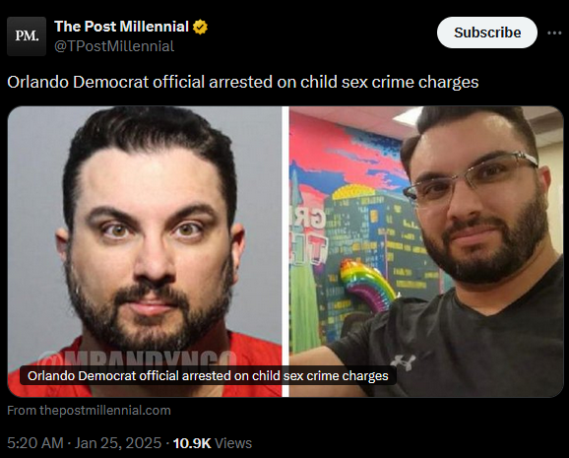
Task: Click the Under Armour logo on shirt
Action: [x=403, y=361]
